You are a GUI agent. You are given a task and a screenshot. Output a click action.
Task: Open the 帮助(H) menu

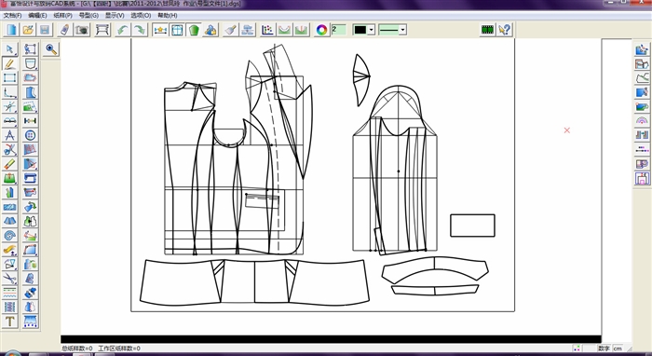(x=167, y=16)
